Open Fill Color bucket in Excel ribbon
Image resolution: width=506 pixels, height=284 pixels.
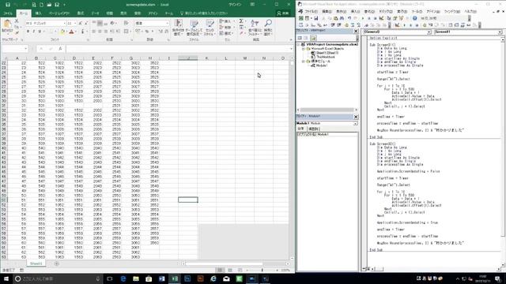coord(62,32)
